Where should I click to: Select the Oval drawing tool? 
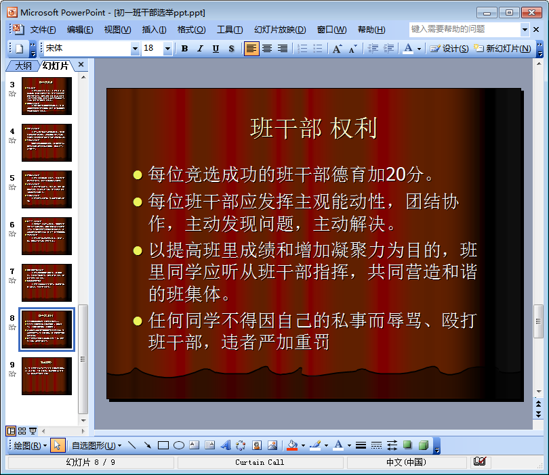pos(179,445)
